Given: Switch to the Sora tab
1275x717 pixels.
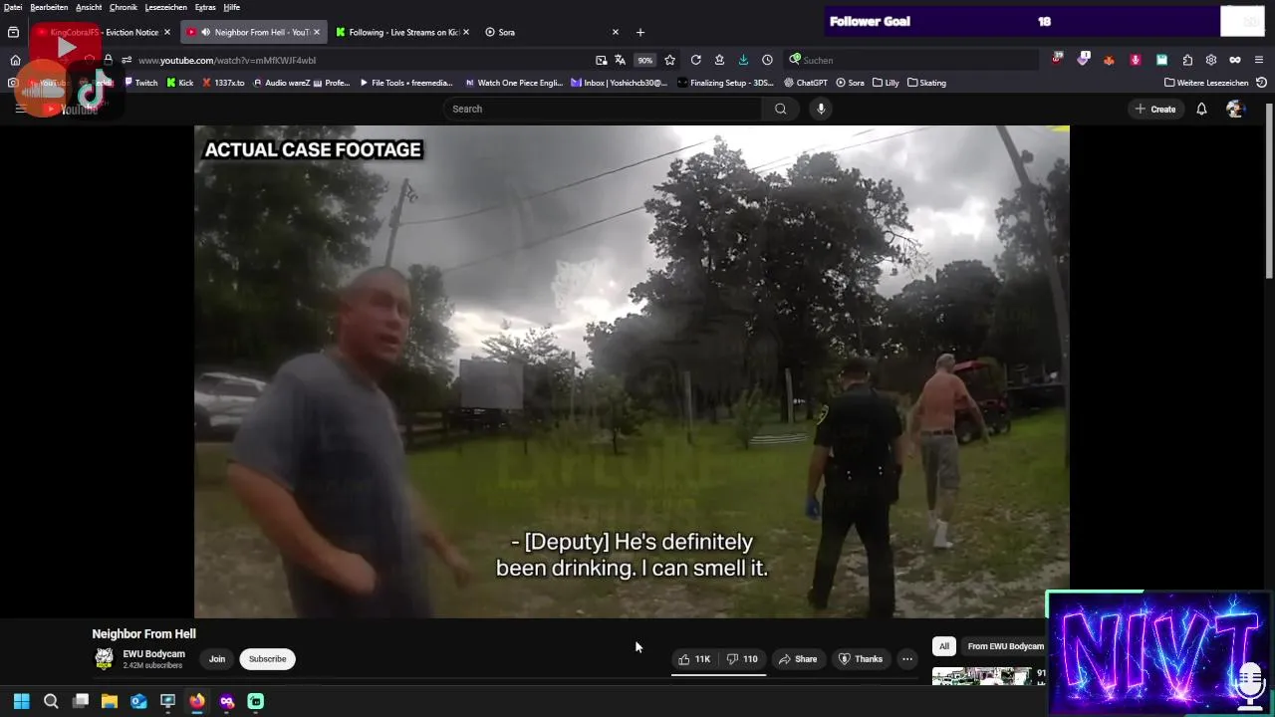Looking at the screenshot, I should click(x=553, y=32).
